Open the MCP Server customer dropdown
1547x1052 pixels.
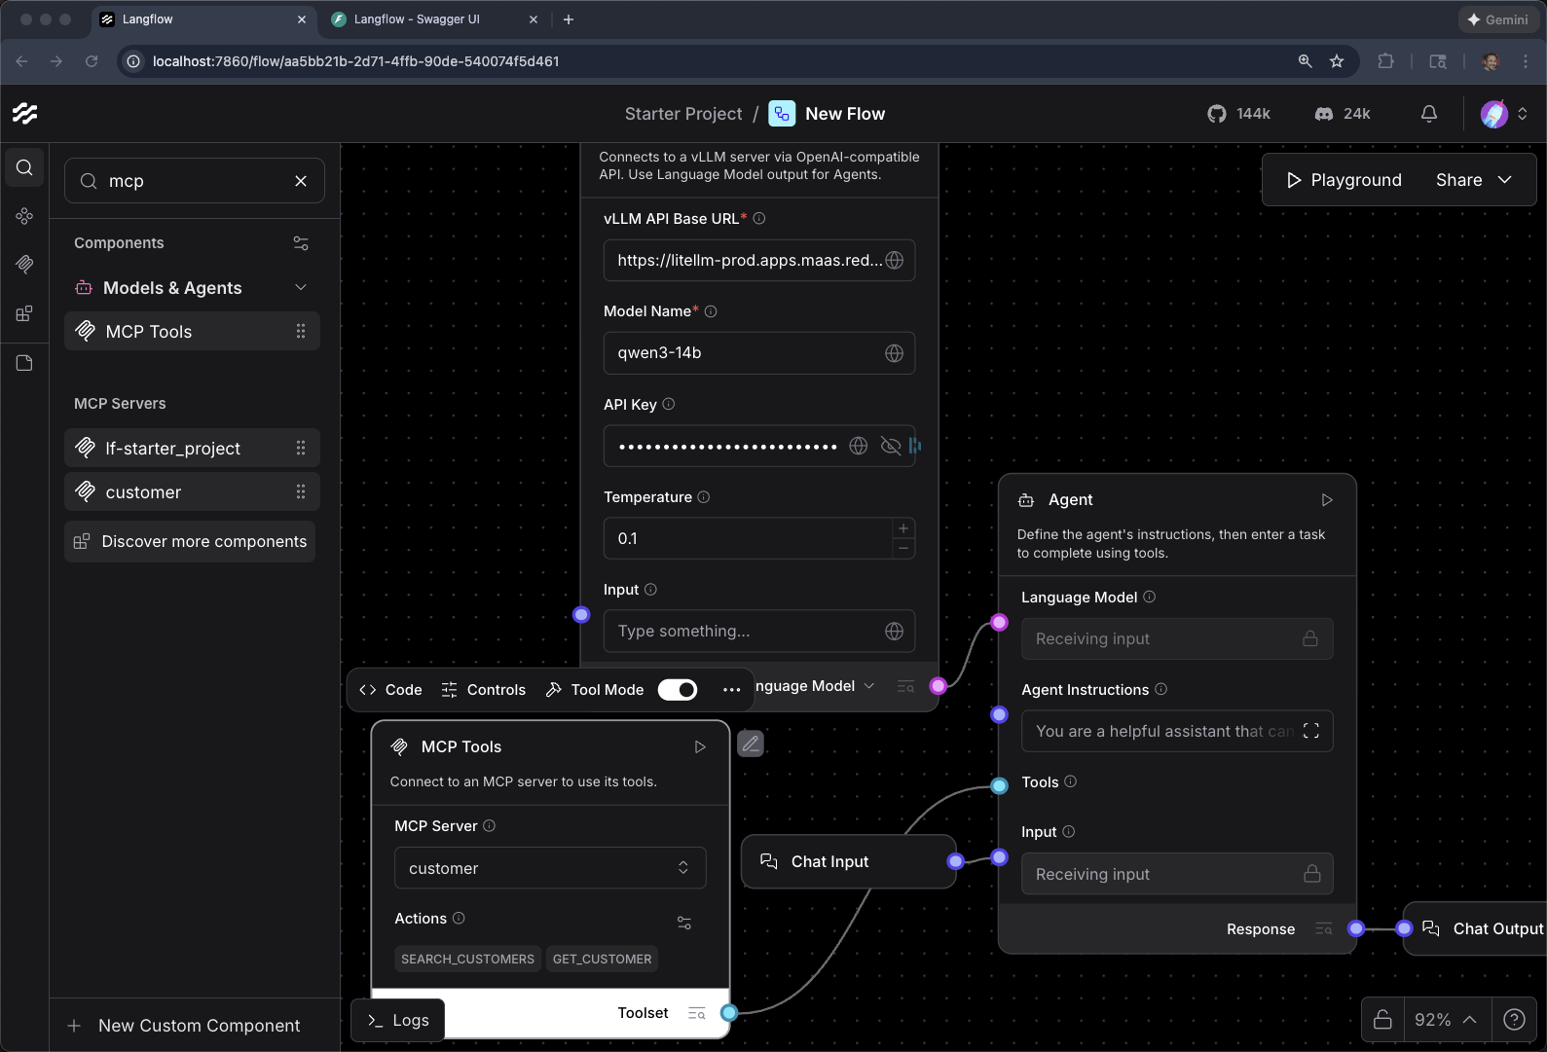(550, 868)
